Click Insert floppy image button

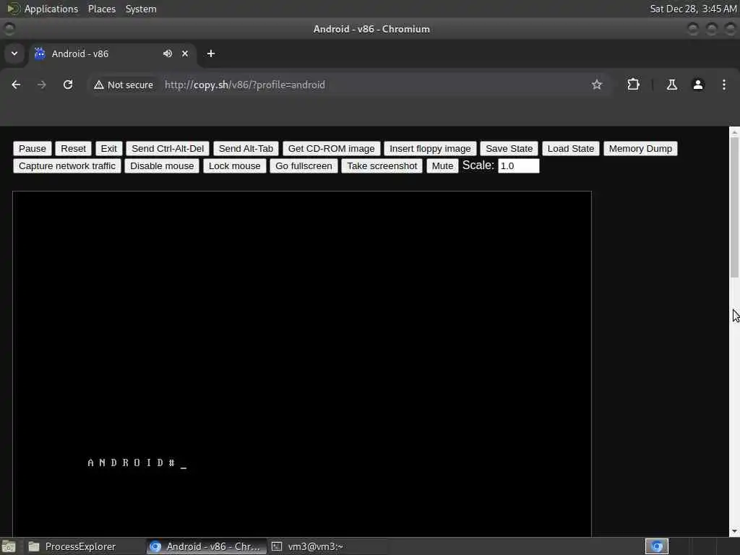click(x=430, y=149)
